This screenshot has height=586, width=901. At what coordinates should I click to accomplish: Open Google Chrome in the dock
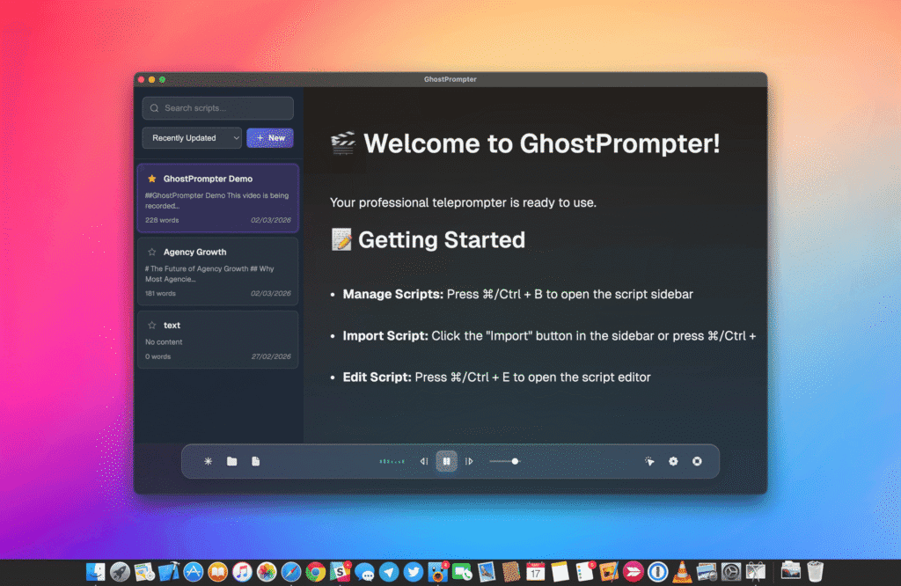pos(316,572)
